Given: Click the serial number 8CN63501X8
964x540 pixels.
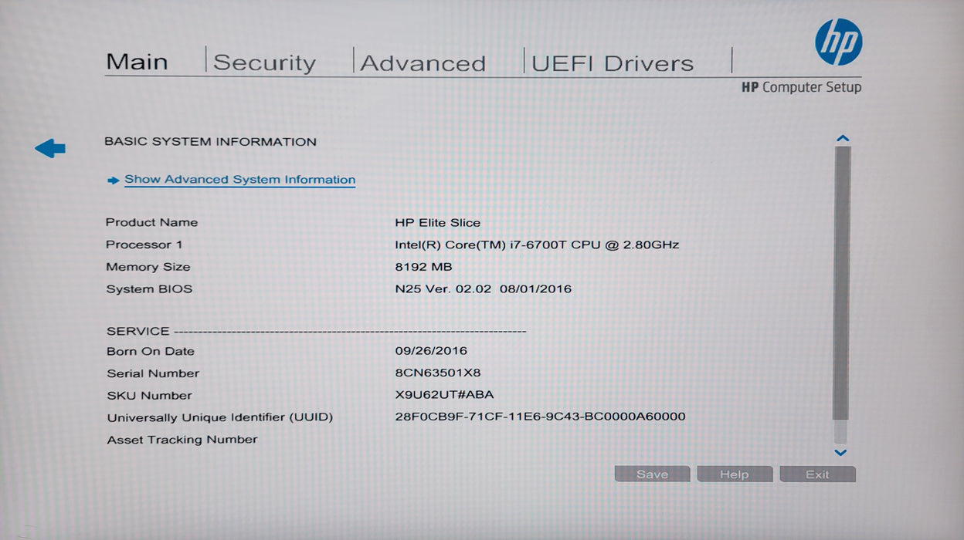Looking at the screenshot, I should pyautogui.click(x=438, y=373).
